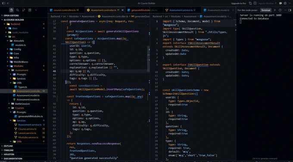293x162 pixels.
Task: Open models.ts file
Action: tap(24, 45)
